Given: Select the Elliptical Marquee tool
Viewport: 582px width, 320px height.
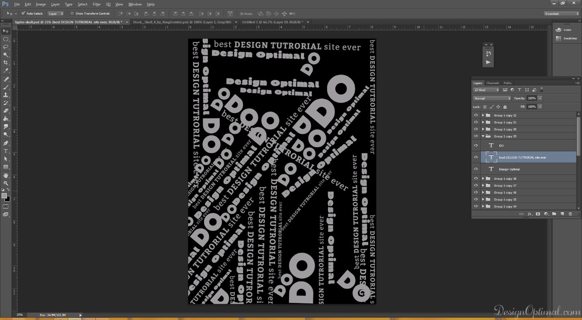Looking at the screenshot, I should 6,39.
